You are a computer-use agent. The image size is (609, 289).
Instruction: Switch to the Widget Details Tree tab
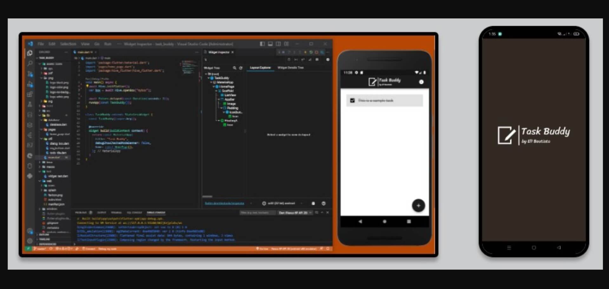(291, 68)
